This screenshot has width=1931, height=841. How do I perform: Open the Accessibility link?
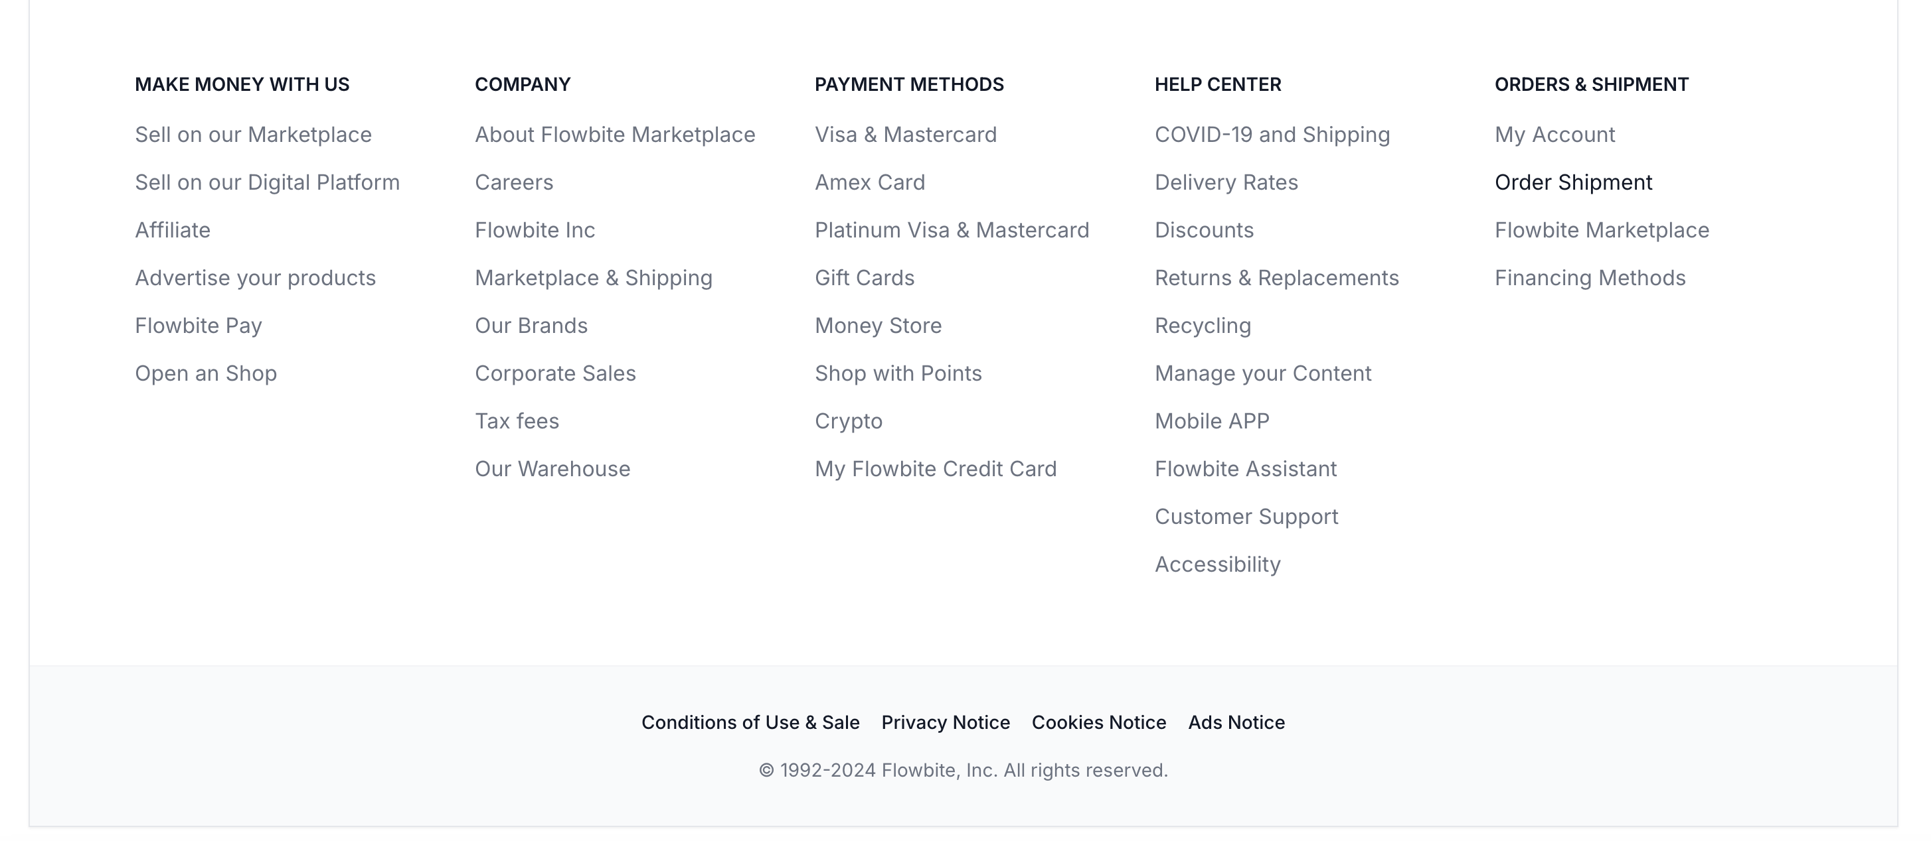pyautogui.click(x=1217, y=564)
